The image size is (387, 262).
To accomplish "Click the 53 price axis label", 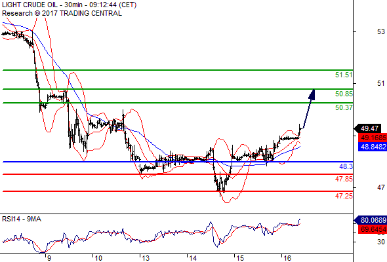I will (x=381, y=31).
